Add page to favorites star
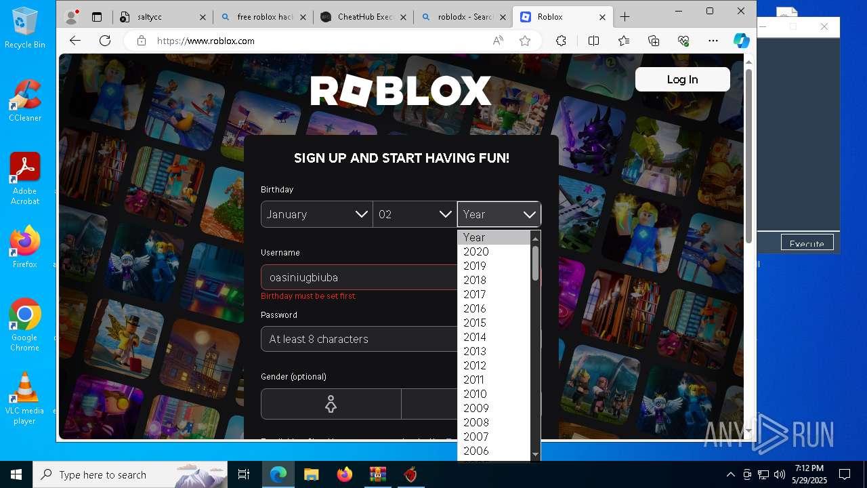The height and width of the screenshot is (488, 867). [525, 41]
